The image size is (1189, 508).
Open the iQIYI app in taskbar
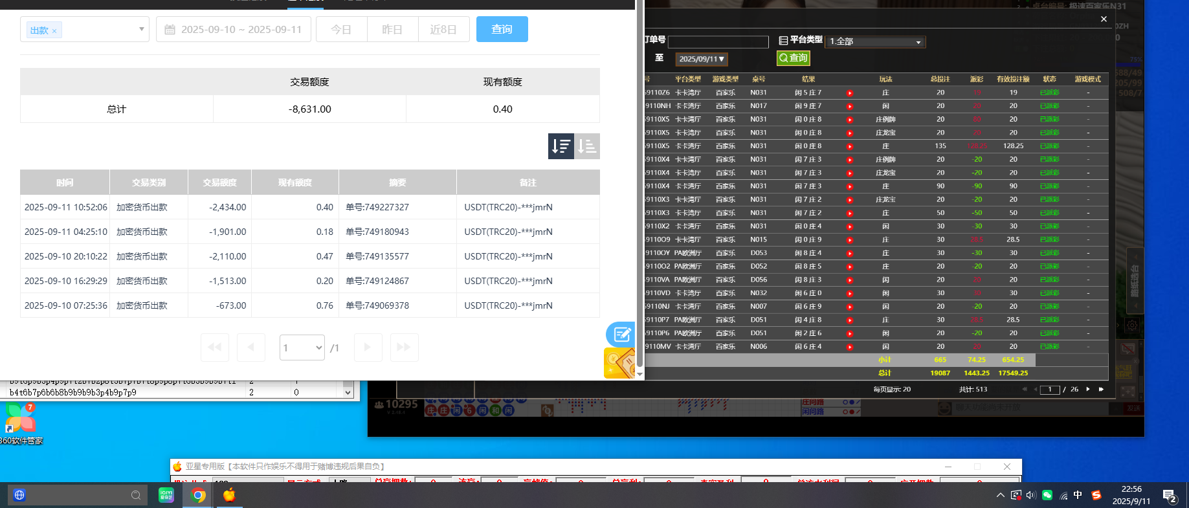(166, 495)
